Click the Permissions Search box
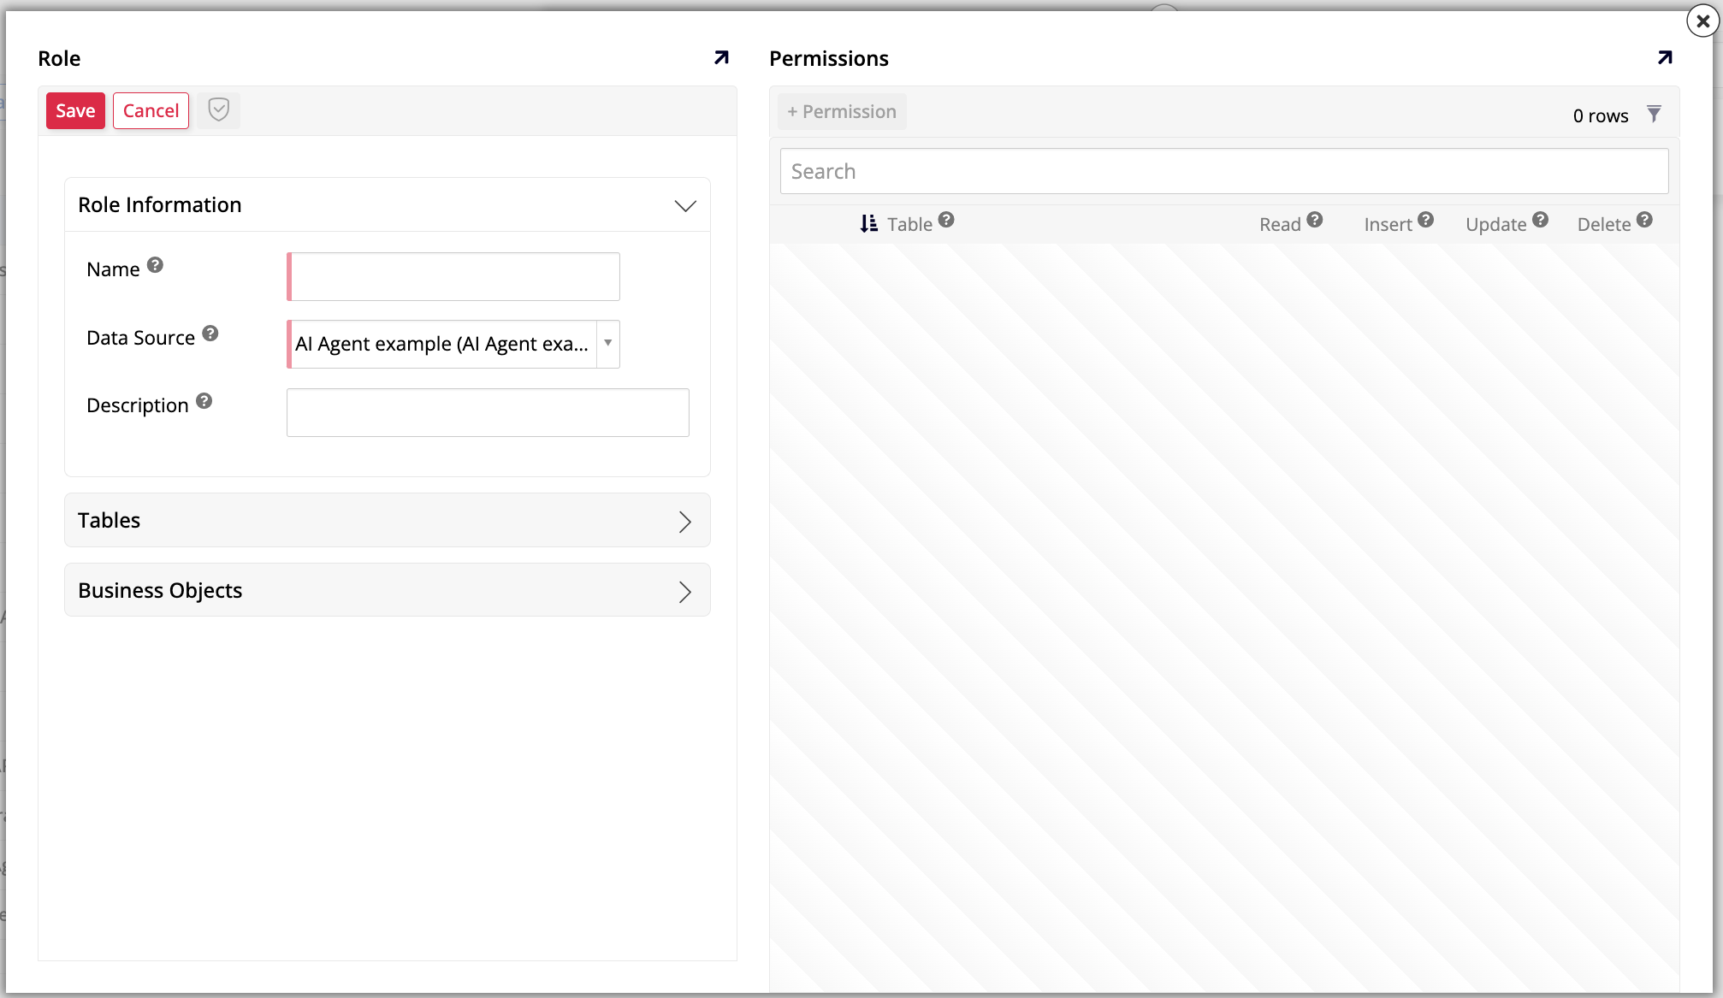This screenshot has width=1723, height=998. [1224, 171]
